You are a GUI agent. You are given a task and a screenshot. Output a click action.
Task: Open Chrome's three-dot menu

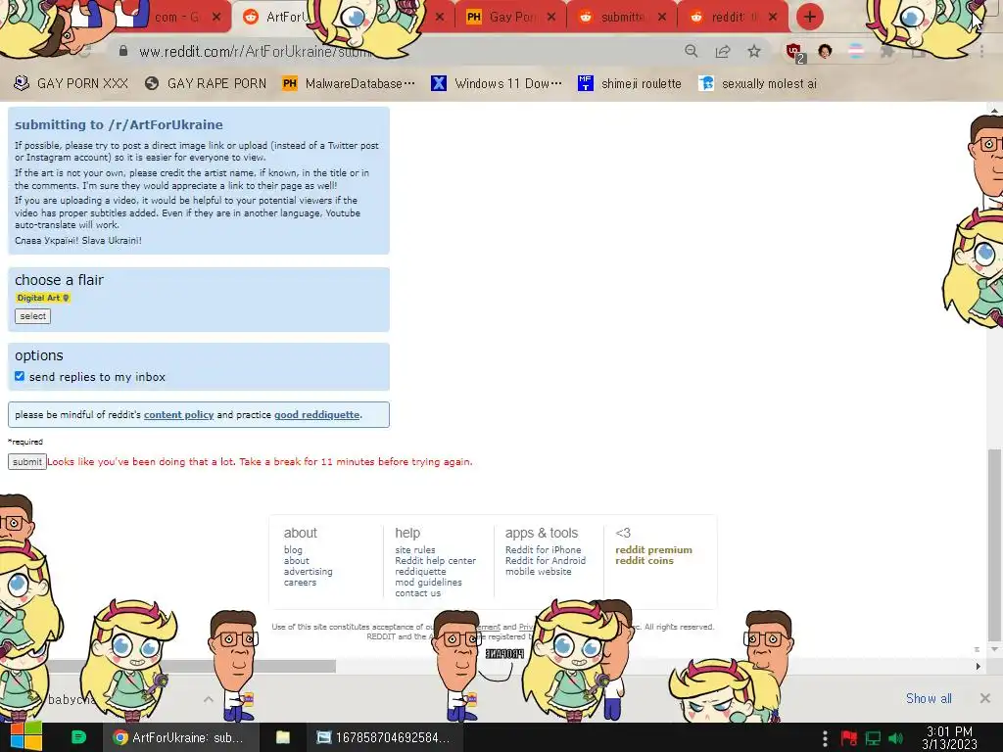981,51
